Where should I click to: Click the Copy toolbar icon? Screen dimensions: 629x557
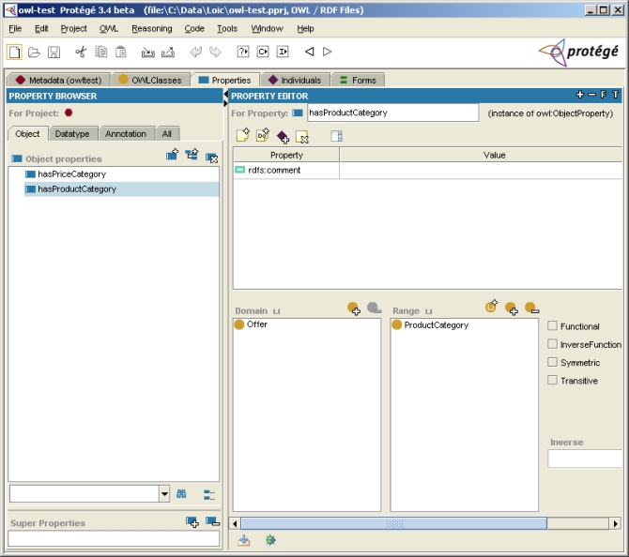[x=101, y=52]
